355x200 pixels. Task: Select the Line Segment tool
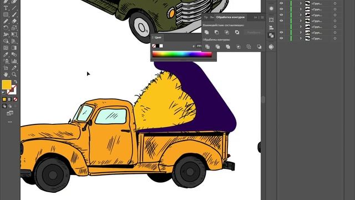14,8
